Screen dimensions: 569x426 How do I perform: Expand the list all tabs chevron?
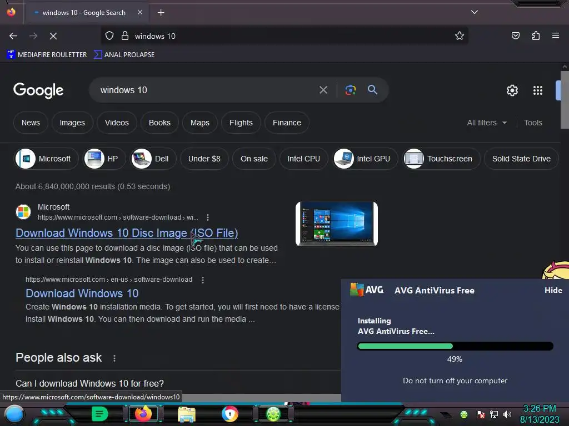475,12
